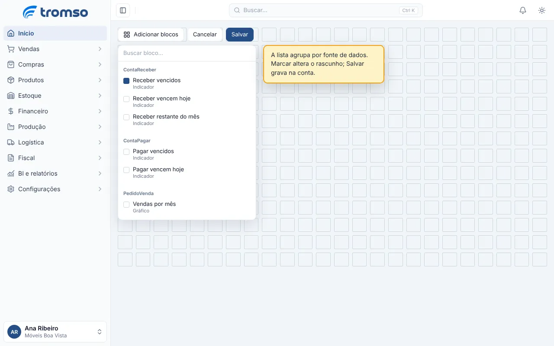Image resolution: width=554 pixels, height=346 pixels.
Task: Click the Móveis Boa Vista company name
Action: tap(46, 336)
